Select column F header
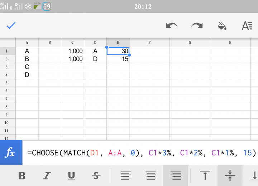258x186 pixels. tap(149, 43)
